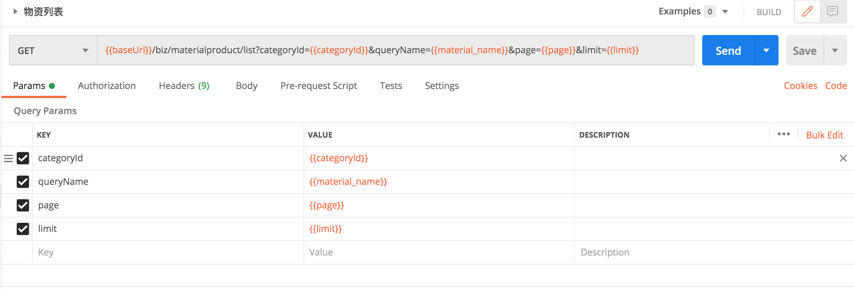Open the comments icon
The width and height of the screenshot is (854, 289).
click(x=833, y=11)
